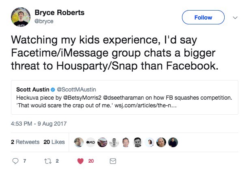Click the last liker avatar in the row

[x=173, y=142]
